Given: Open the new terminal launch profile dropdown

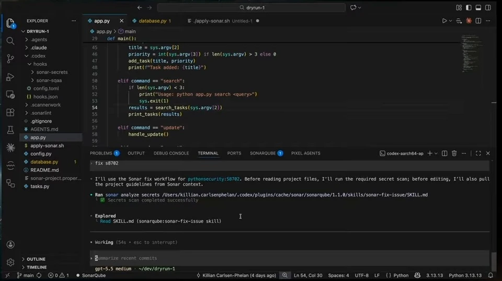Looking at the screenshot, I should [436, 154].
